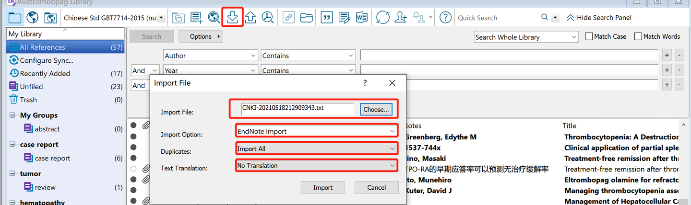Viewport: 691px width, 205px height.
Task: Expand the Duplicates dropdown in Import dialog
Action: pyautogui.click(x=317, y=148)
